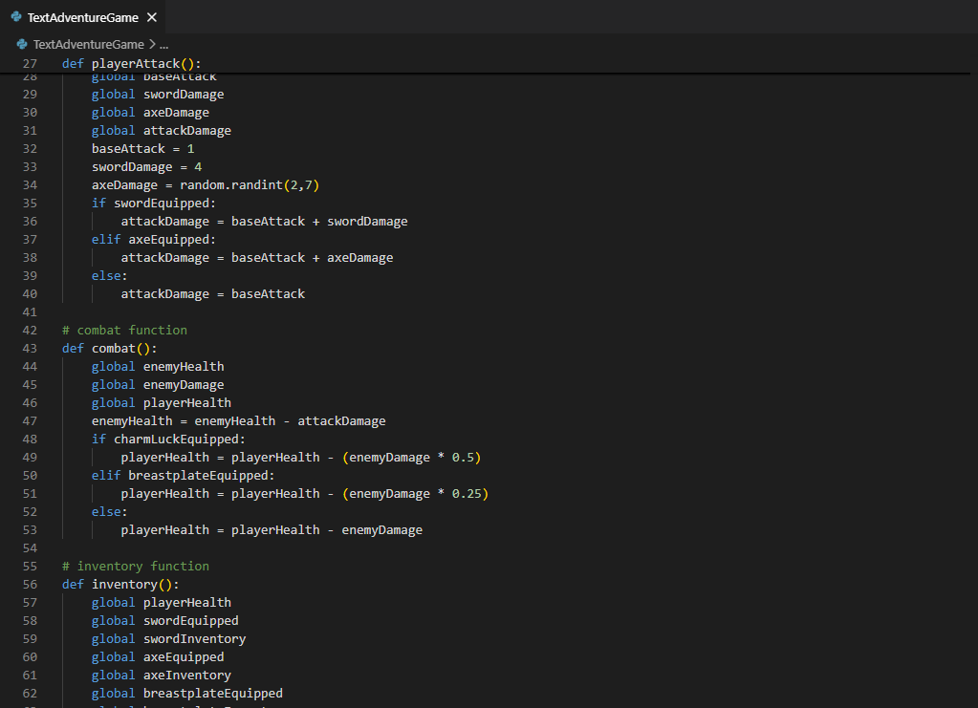Click 'global enemyHealth' on line 44
Image resolution: width=978 pixels, height=708 pixels.
click(x=158, y=367)
